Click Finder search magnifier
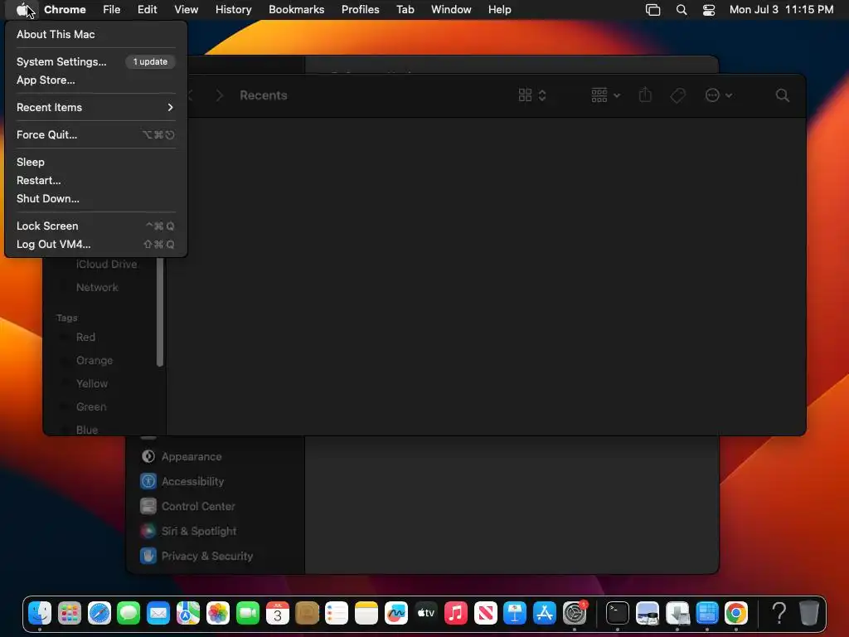The height and width of the screenshot is (637, 849). tap(783, 95)
